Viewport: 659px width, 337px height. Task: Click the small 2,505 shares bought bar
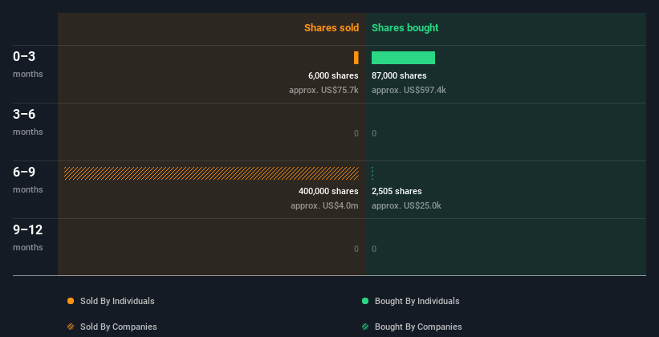pos(372,173)
